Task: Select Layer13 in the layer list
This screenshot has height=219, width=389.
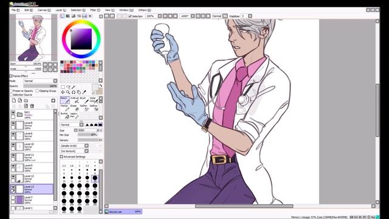Action: [32, 189]
